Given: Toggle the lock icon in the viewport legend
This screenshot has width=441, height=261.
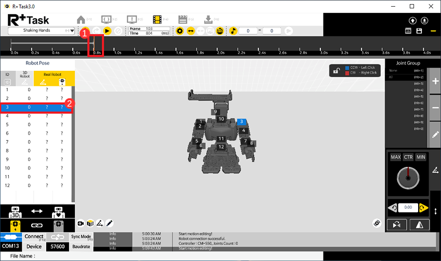Looking at the screenshot, I should click(338, 71).
